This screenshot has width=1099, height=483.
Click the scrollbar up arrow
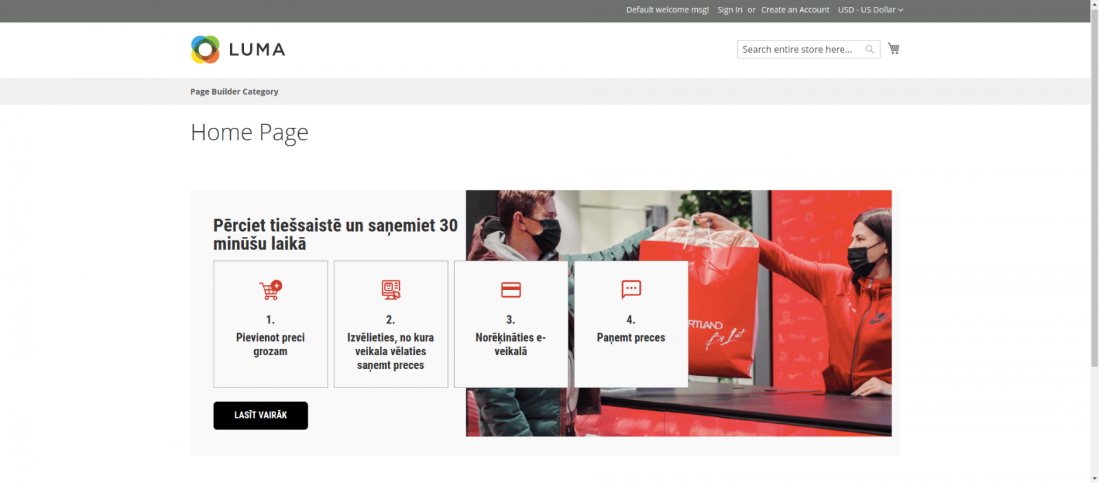pyautogui.click(x=1094, y=4)
